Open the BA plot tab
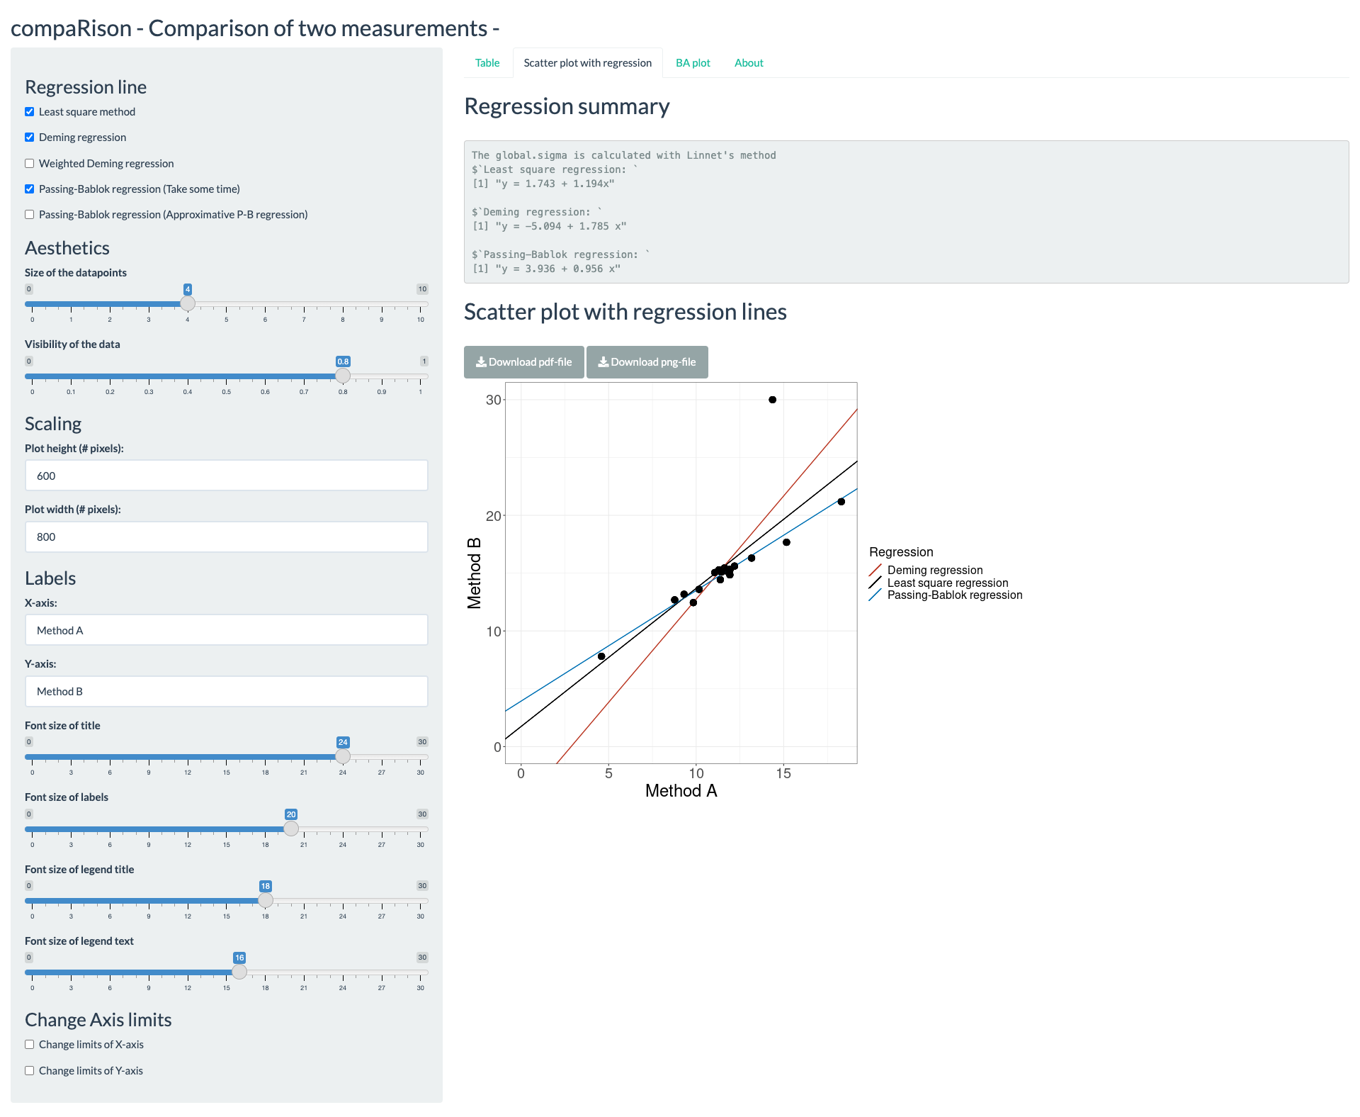 click(693, 63)
